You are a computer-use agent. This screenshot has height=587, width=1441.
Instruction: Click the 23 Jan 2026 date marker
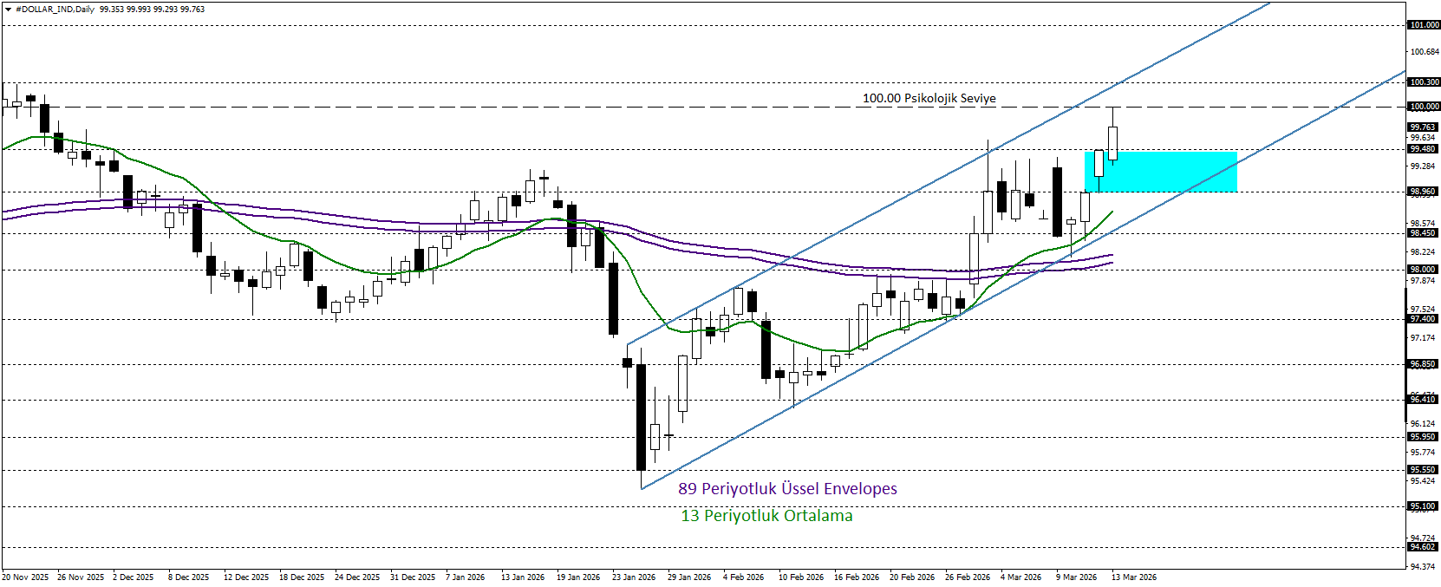click(x=633, y=577)
